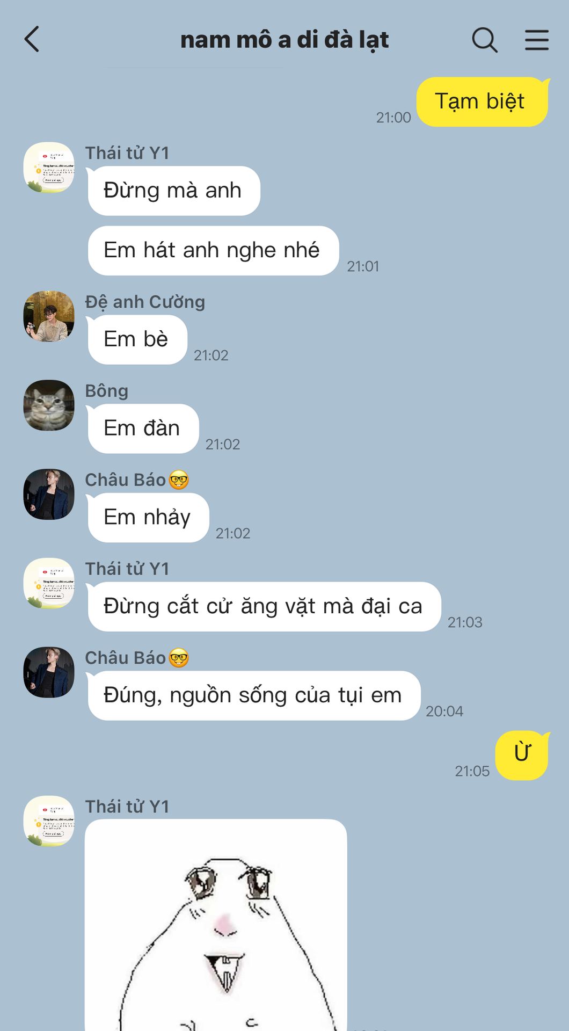Open Bông's cat avatar
Image resolution: width=569 pixels, height=1031 pixels.
(49, 405)
